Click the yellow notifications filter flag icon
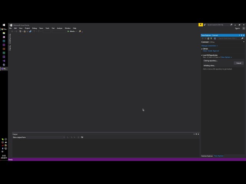Screen dimensions: 246x184 pos(201,25)
